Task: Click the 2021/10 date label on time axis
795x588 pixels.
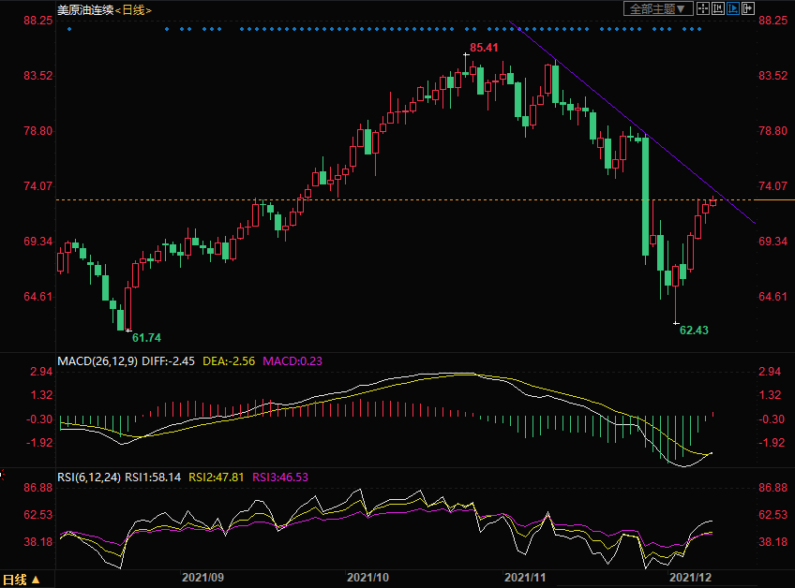Action: coord(367,580)
